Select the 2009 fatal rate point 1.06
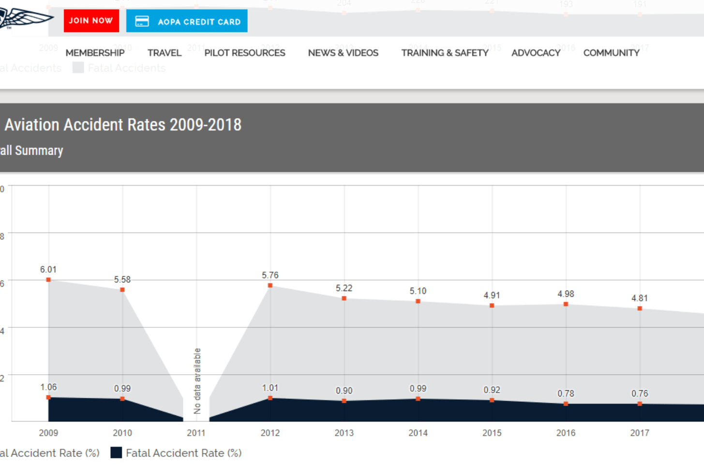704x469 pixels. [48, 397]
